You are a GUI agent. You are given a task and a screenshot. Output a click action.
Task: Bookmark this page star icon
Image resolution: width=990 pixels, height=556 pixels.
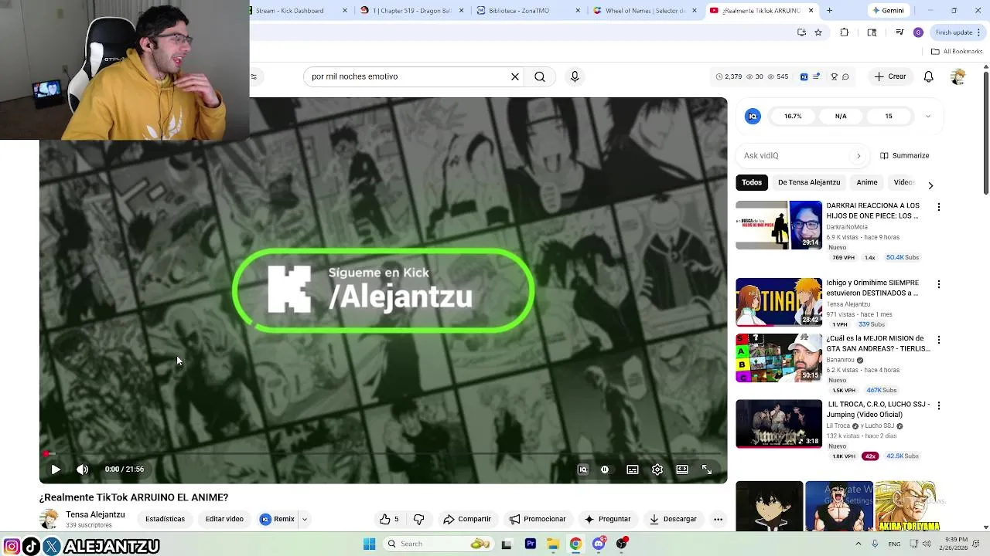(818, 32)
